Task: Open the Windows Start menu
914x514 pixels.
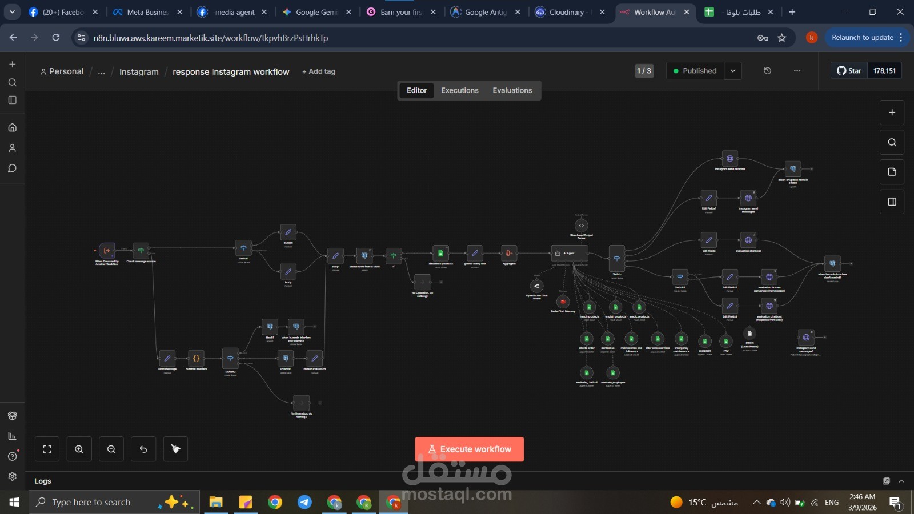Action: click(x=14, y=502)
